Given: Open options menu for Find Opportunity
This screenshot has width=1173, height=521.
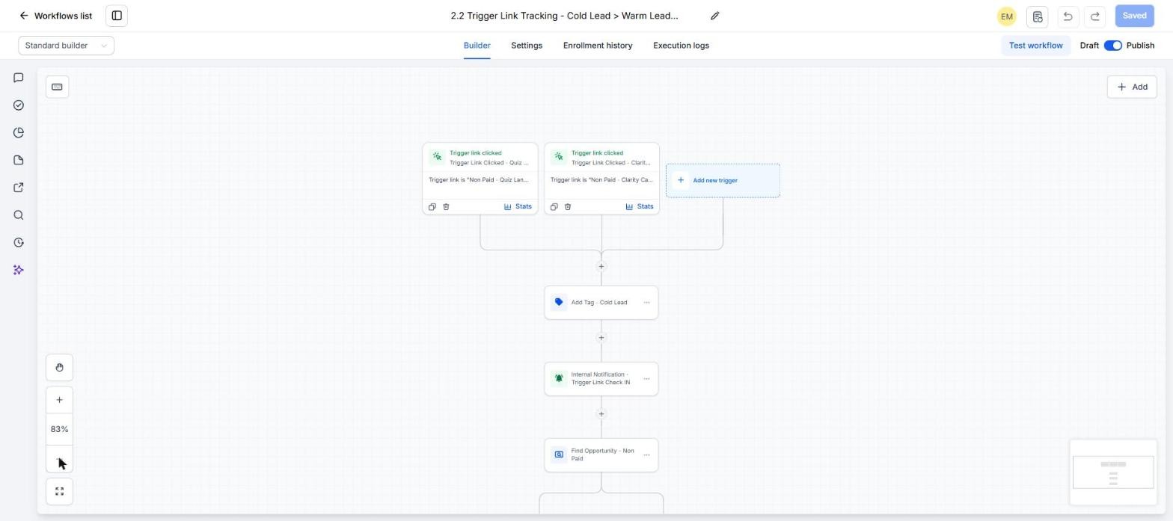Looking at the screenshot, I should coord(646,455).
